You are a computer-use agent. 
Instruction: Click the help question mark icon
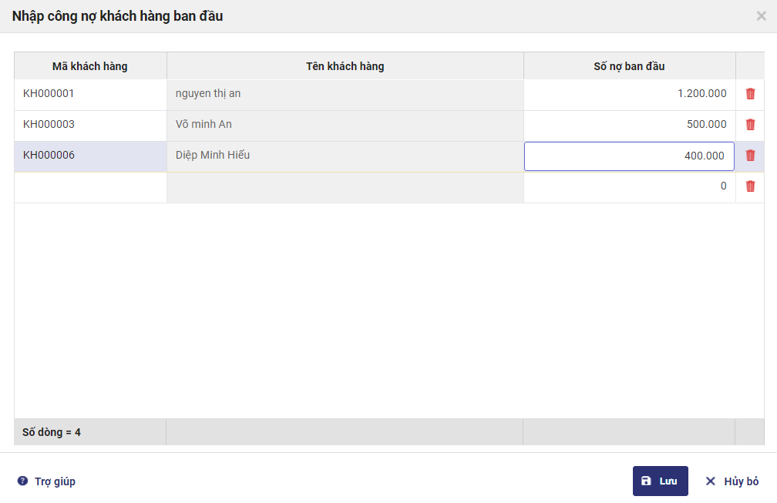point(23,481)
